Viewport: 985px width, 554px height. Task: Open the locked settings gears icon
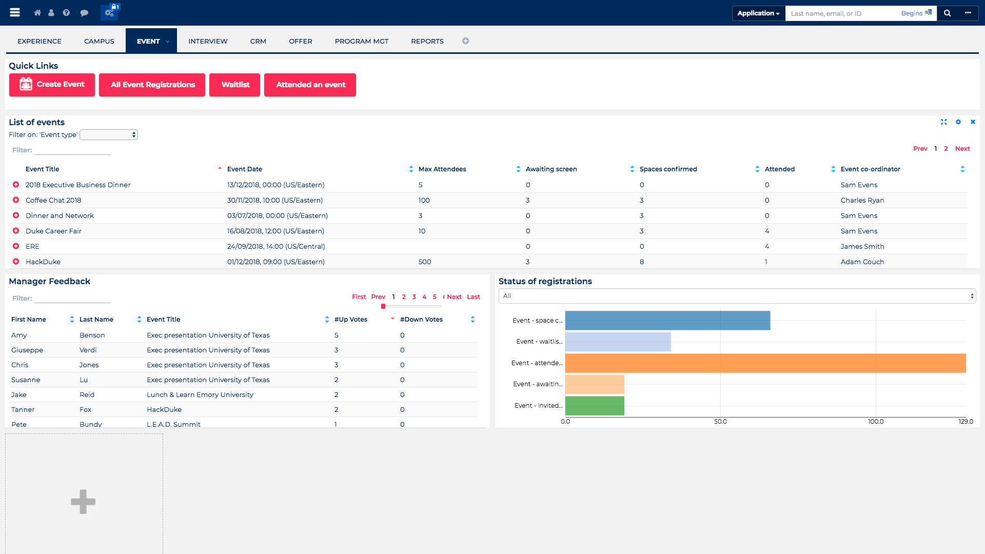(110, 12)
